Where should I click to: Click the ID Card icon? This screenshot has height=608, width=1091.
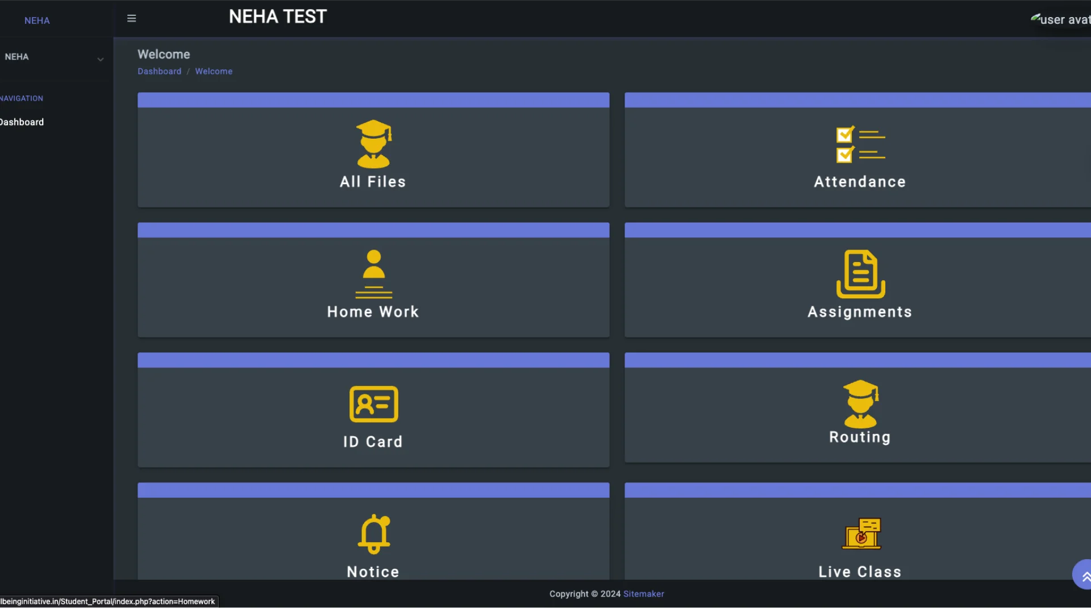pyautogui.click(x=373, y=404)
